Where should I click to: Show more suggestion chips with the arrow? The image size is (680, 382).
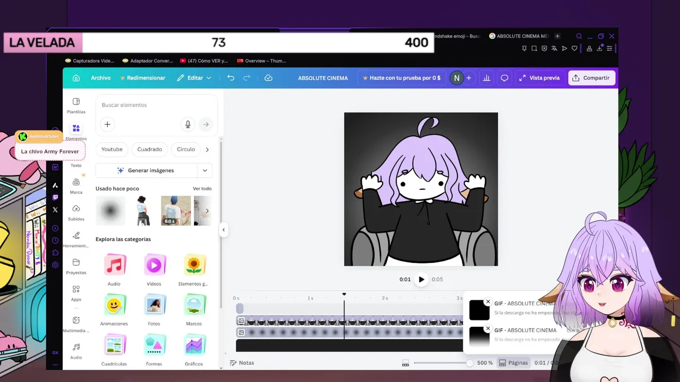207,150
